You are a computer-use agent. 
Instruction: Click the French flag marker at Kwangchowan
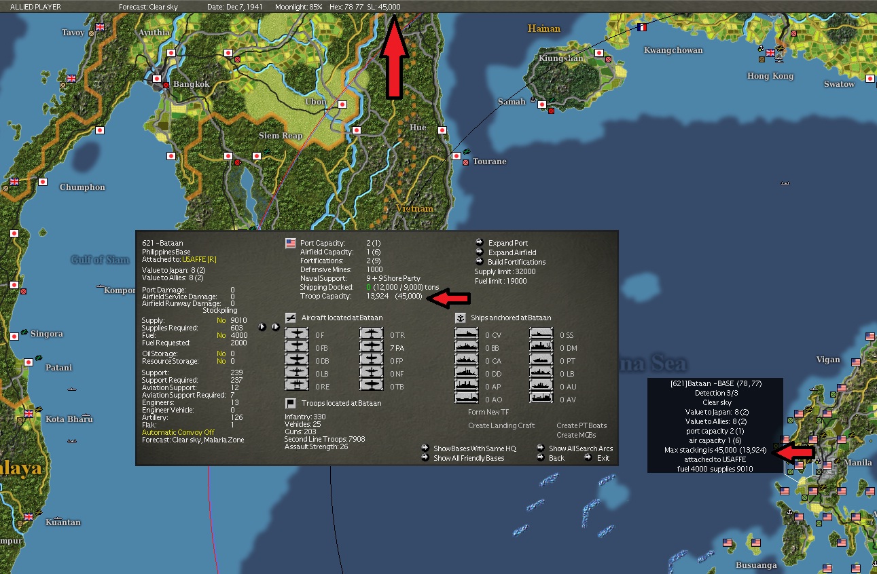pyautogui.click(x=643, y=28)
